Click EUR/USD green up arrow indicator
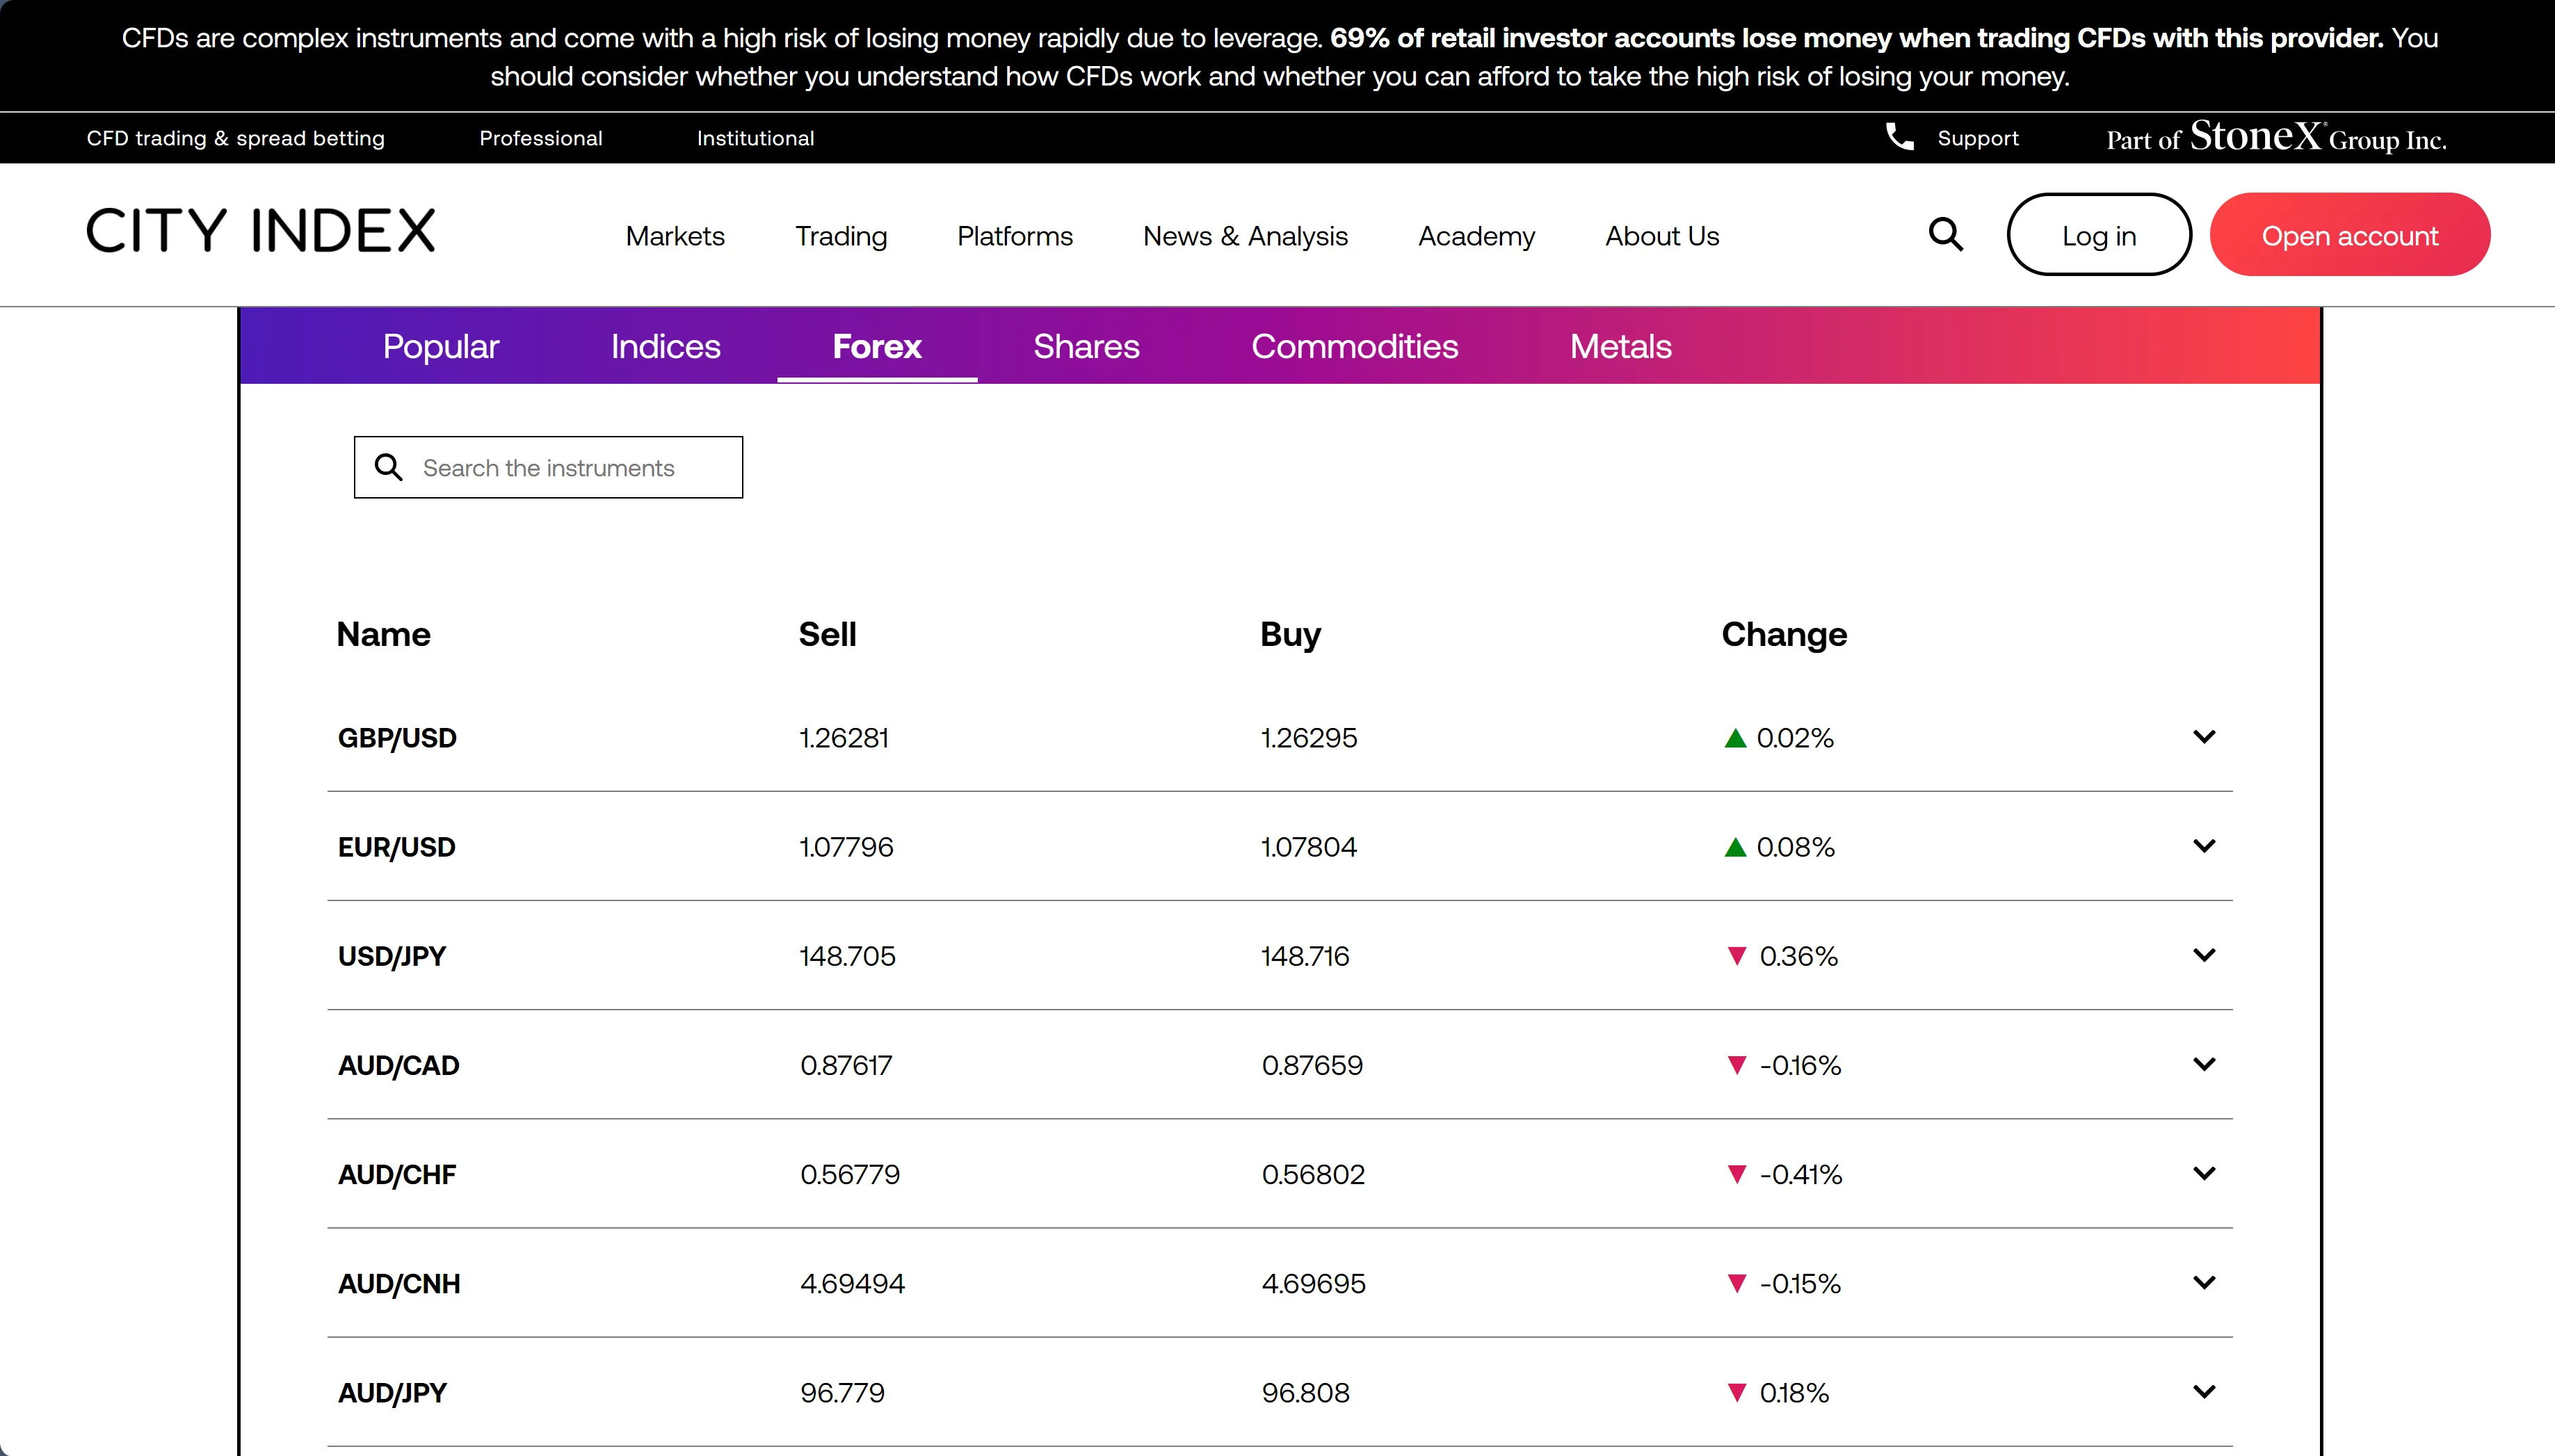Viewport: 2555px width, 1456px height. pyautogui.click(x=1735, y=847)
